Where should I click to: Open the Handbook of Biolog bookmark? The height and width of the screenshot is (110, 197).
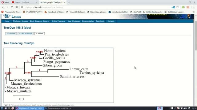point(54,12)
